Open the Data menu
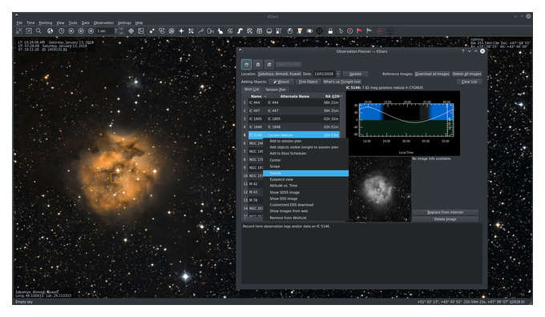This screenshot has width=545, height=317. (86, 23)
